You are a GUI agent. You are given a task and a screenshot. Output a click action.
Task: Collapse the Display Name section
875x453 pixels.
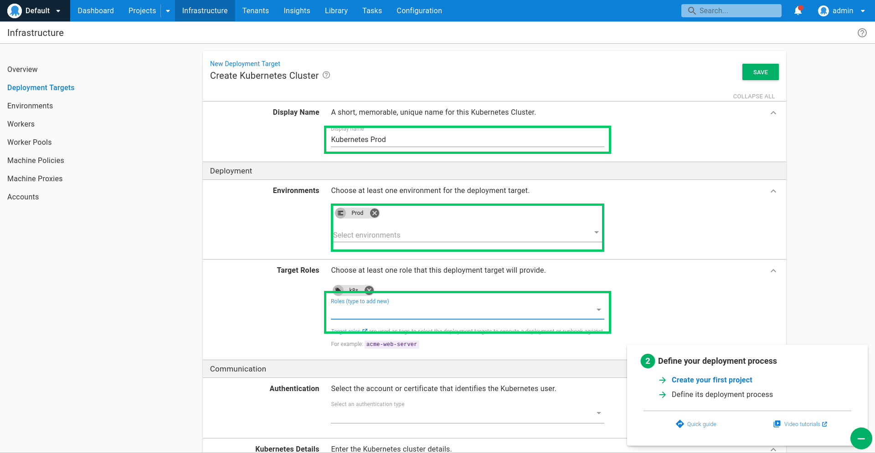tap(773, 113)
